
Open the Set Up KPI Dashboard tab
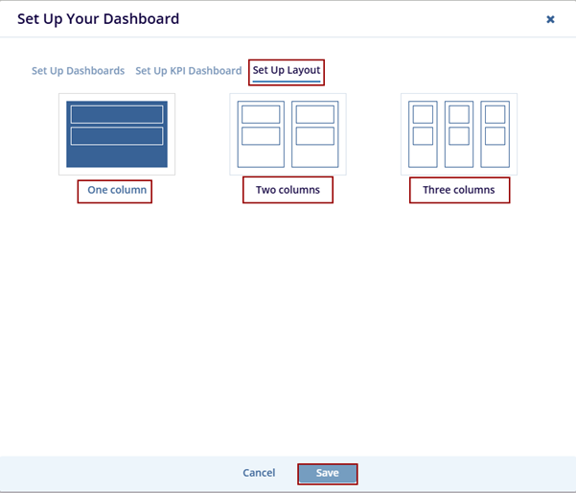pyautogui.click(x=188, y=71)
